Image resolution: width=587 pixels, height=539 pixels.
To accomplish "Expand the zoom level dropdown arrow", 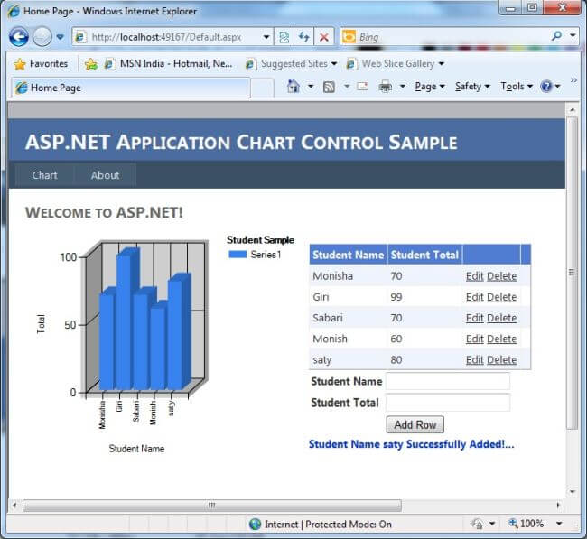I will (x=559, y=524).
